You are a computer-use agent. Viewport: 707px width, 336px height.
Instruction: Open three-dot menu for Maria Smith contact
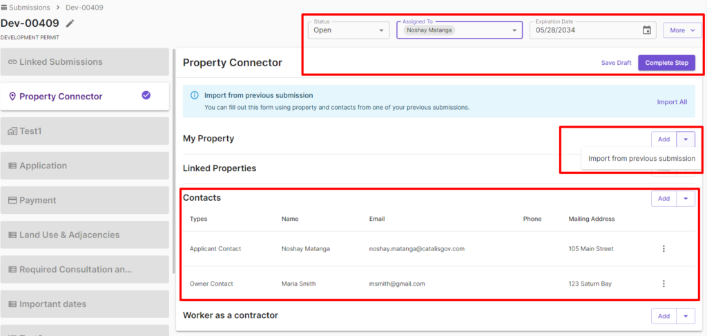click(664, 284)
